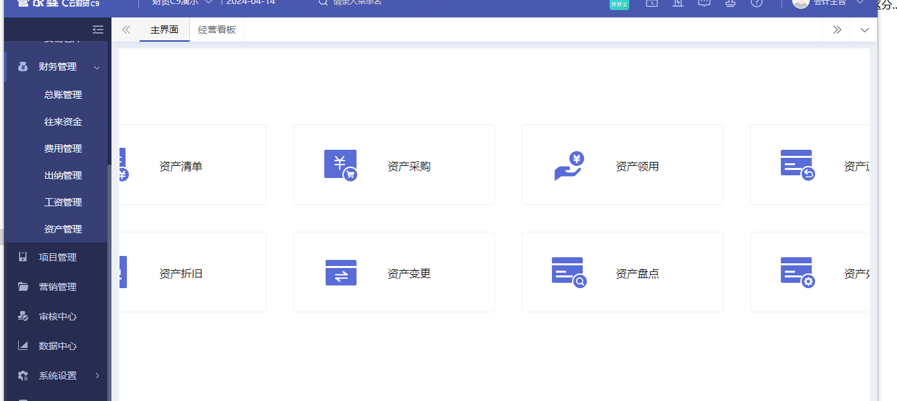Click the 项目管理 disk icon
The height and width of the screenshot is (401, 897).
pyautogui.click(x=23, y=257)
